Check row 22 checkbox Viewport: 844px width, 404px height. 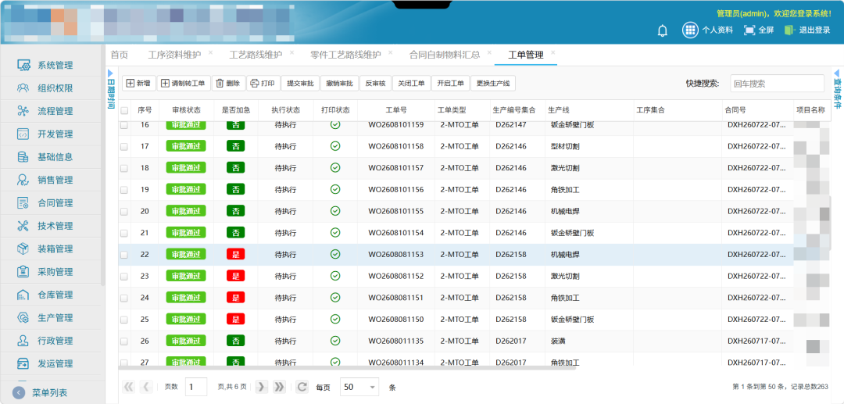[124, 255]
